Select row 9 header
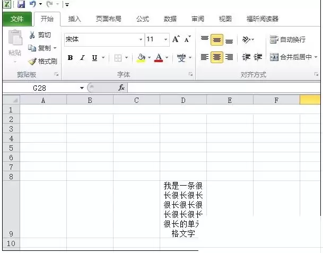The height and width of the screenshot is (253, 323). [x=11, y=209]
